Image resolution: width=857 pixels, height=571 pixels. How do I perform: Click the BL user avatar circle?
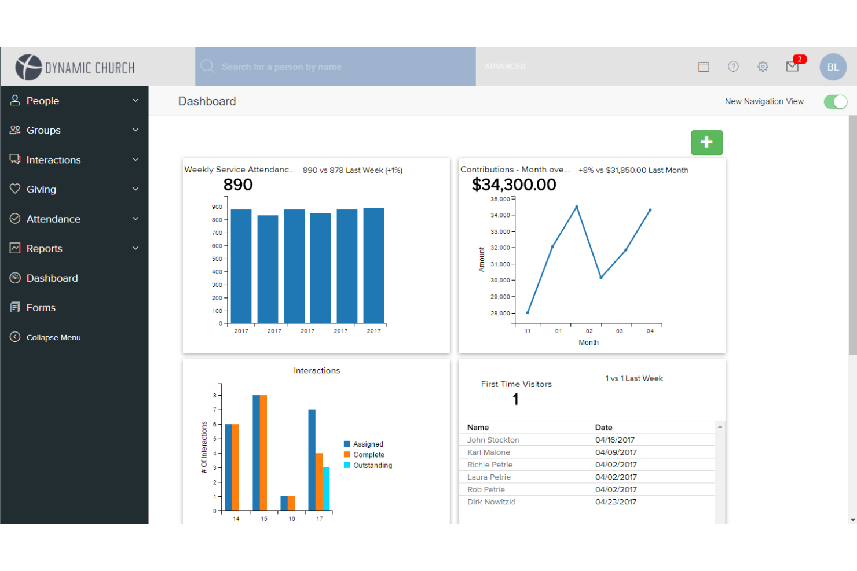click(833, 67)
